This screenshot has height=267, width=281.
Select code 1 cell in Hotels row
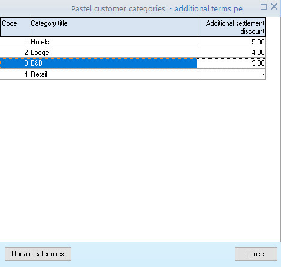(x=14, y=42)
